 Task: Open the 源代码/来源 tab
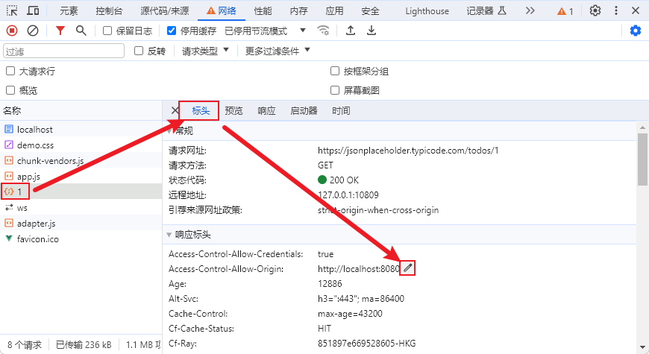(x=164, y=11)
